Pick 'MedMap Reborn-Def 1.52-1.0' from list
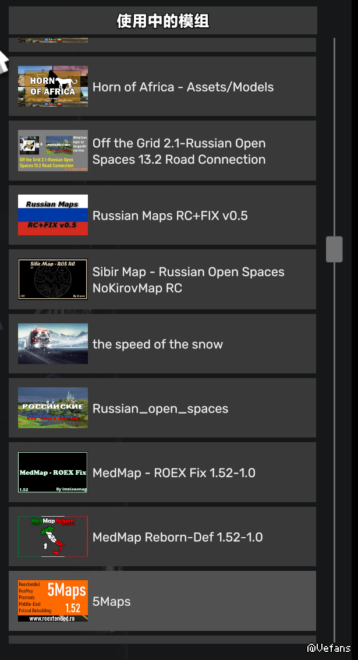Image resolution: width=358 pixels, height=660 pixels. 178,537
